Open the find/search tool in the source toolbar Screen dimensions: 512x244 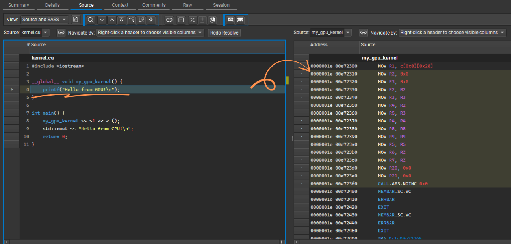(91, 20)
